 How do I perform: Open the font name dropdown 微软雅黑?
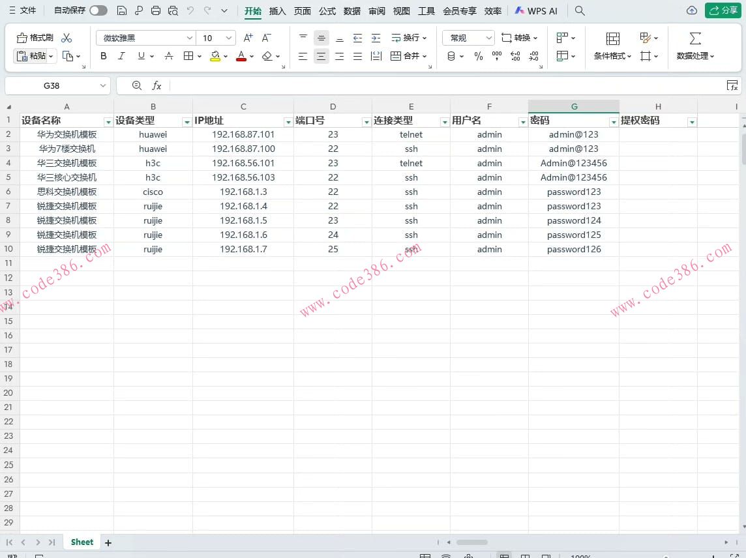point(190,38)
